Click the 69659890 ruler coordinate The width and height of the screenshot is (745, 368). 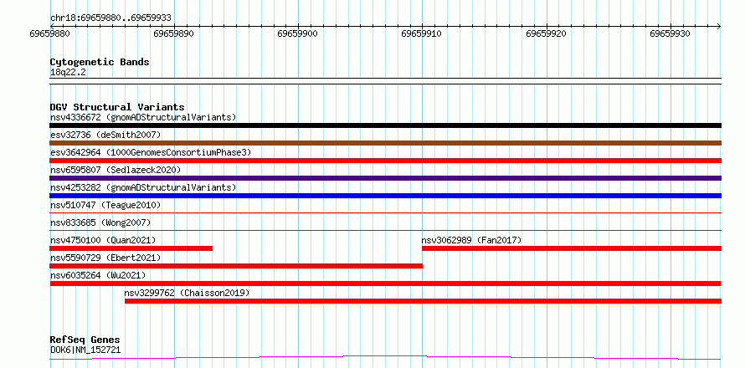tap(174, 33)
